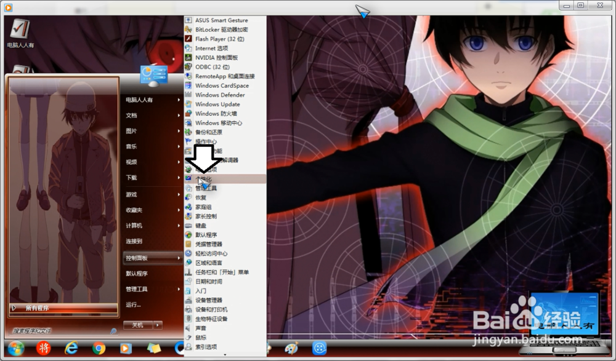Image resolution: width=616 pixels, height=361 pixels.
Task: Click the Windows Start orb
Action: (16, 348)
